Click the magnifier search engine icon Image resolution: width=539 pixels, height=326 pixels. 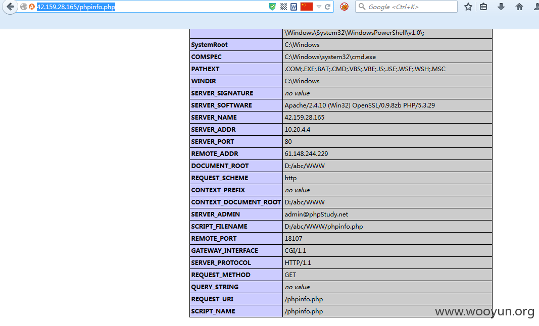pos(362,7)
